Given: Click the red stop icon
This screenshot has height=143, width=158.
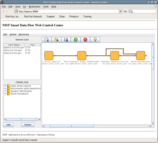Looking at the screenshot, I should click(85, 40).
